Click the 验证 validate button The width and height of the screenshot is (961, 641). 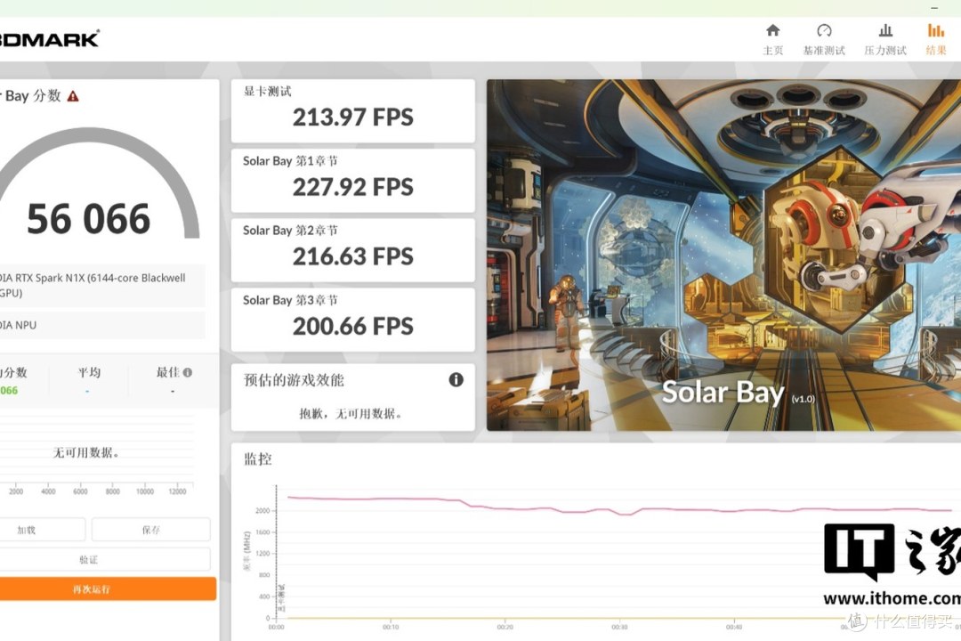point(104,559)
